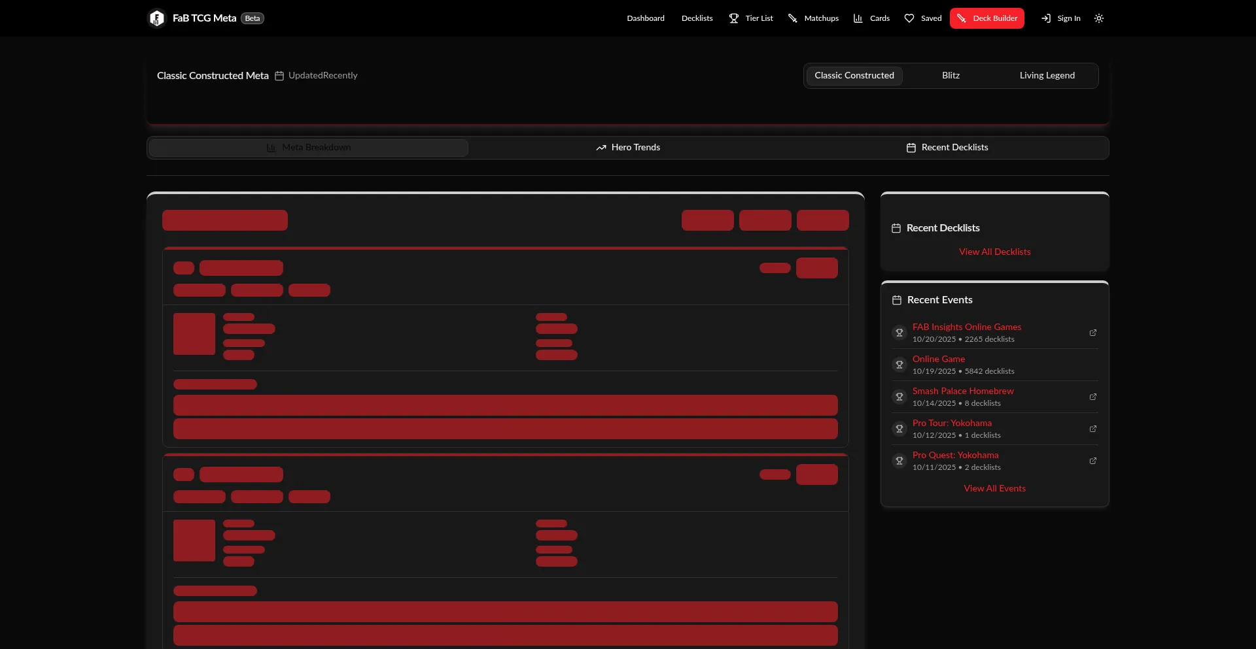Image resolution: width=1256 pixels, height=649 pixels.
Task: Switch format to Blitz
Action: [x=951, y=76]
